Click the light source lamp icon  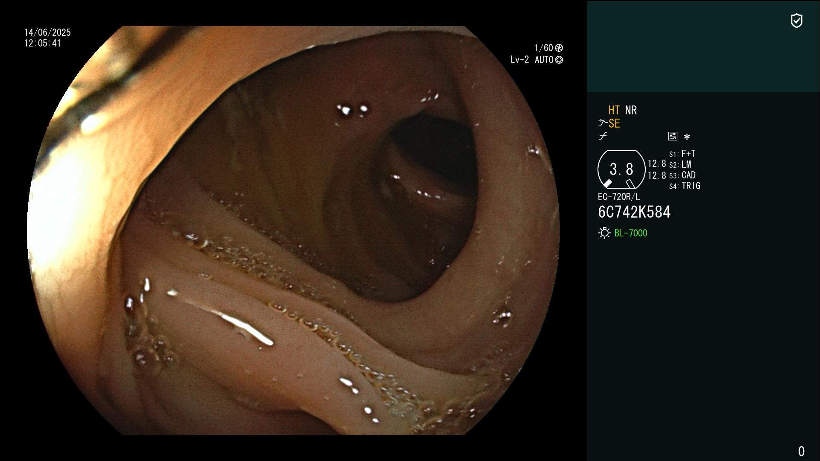tap(604, 233)
